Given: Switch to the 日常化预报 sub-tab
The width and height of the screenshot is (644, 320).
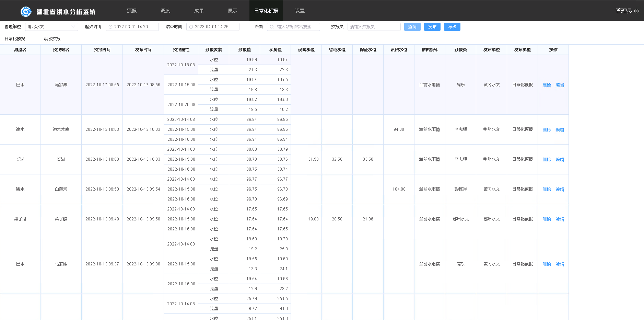Looking at the screenshot, I should 15,39.
